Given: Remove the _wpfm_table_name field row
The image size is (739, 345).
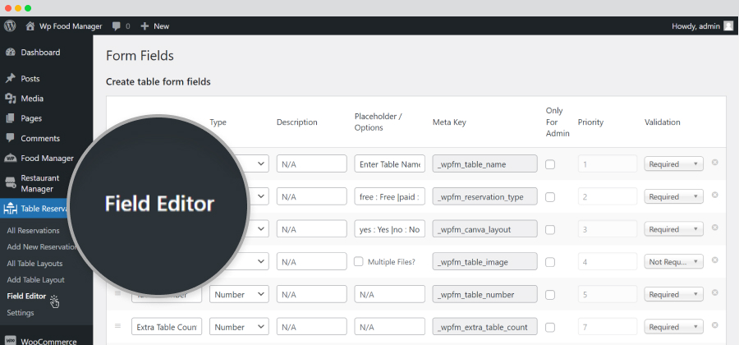Looking at the screenshot, I should 715,163.
